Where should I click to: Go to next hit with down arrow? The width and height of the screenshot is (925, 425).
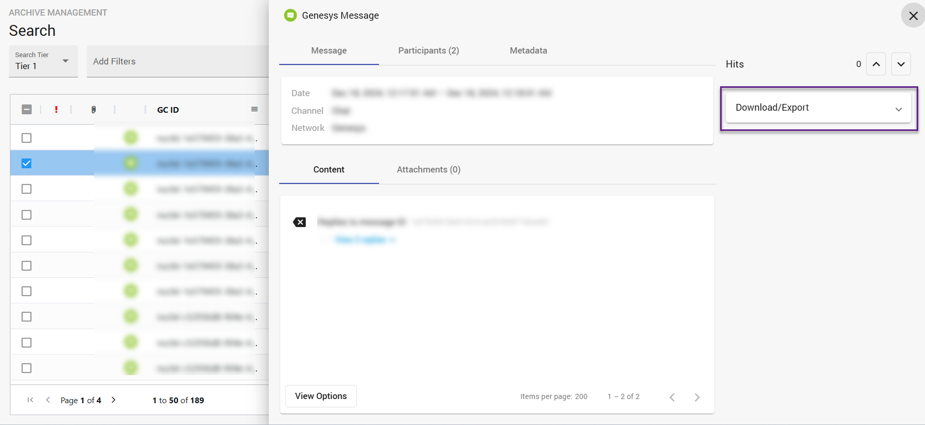pyautogui.click(x=901, y=64)
